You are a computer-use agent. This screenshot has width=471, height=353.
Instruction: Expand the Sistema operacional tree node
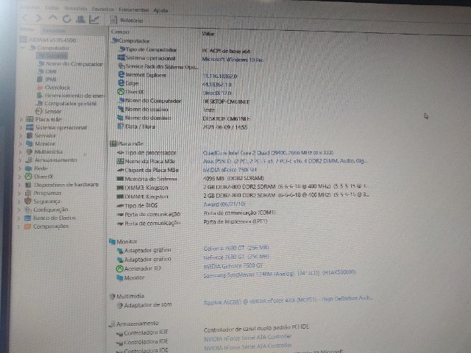tap(21, 127)
